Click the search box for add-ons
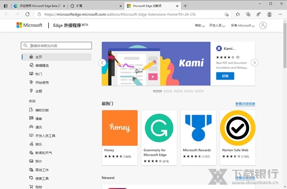287x189 pixels. point(56,46)
